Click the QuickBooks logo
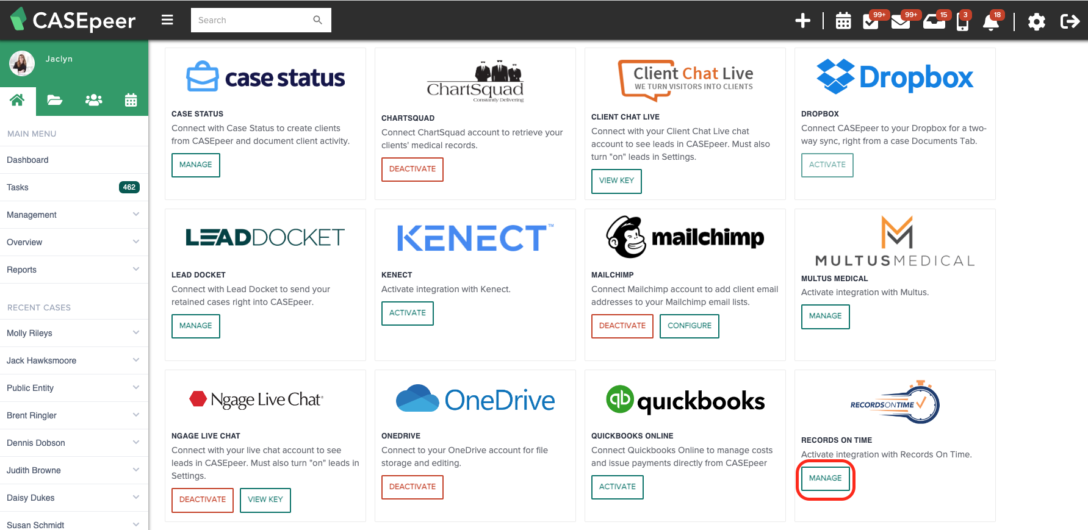This screenshot has height=530, width=1088. point(685,400)
